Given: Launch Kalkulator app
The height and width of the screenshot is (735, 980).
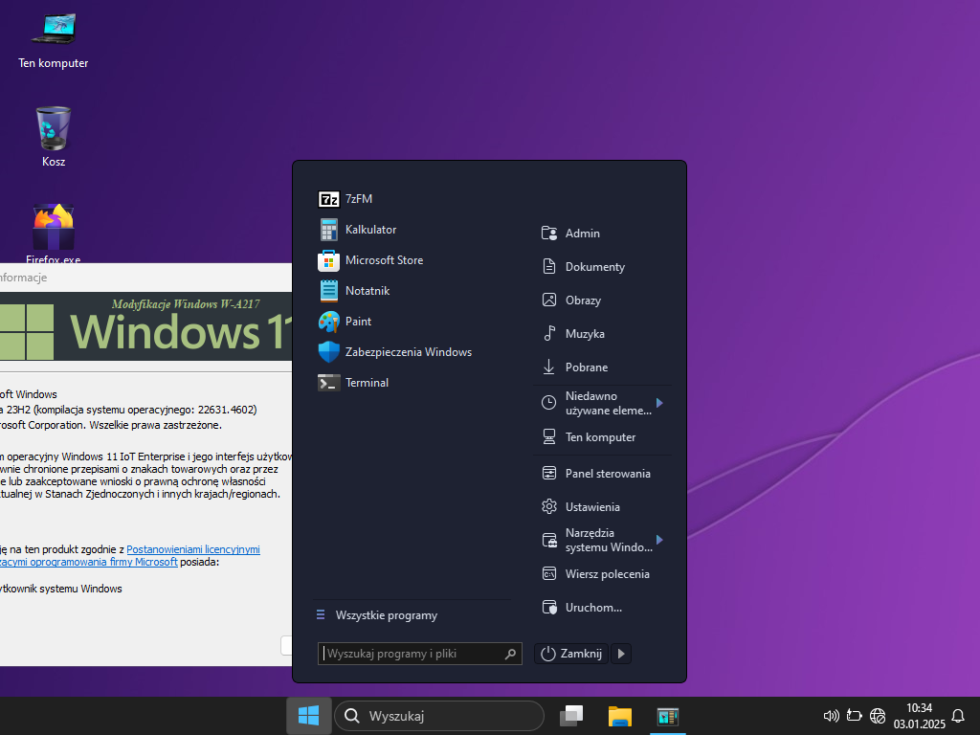Looking at the screenshot, I should coord(369,230).
